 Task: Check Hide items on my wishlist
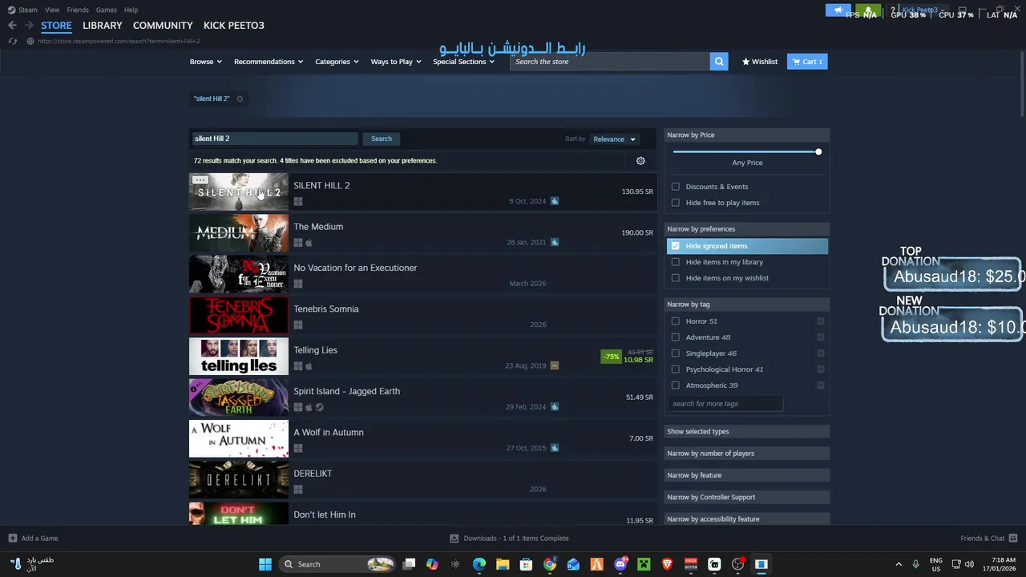(x=676, y=278)
